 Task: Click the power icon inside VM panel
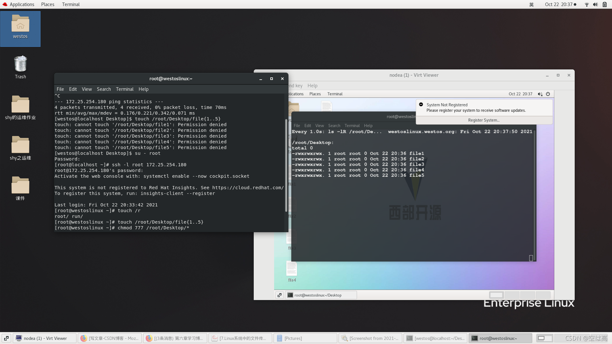[548, 94]
